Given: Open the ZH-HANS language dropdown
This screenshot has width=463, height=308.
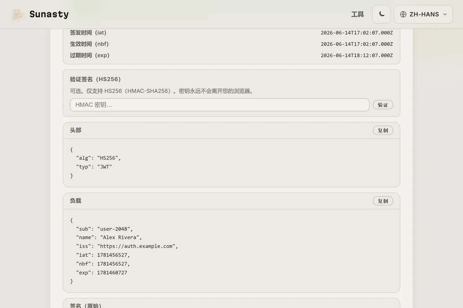Looking at the screenshot, I should coord(423,14).
